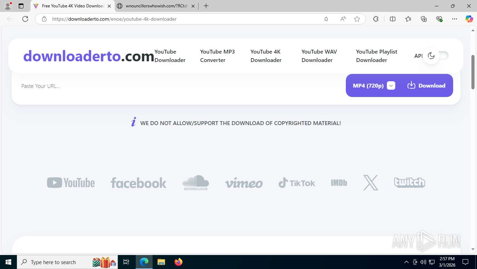View site information lock icon
This screenshot has height=269, width=477.
click(x=44, y=19)
